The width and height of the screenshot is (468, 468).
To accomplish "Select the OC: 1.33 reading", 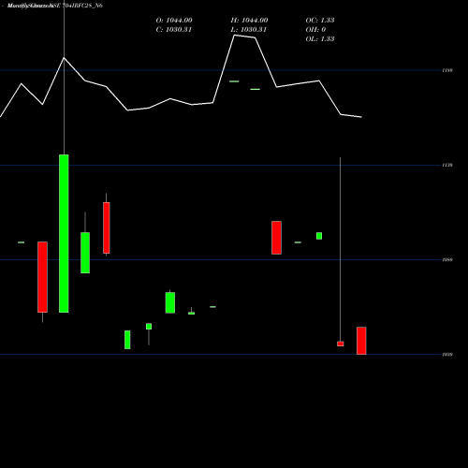I will 320,21.
